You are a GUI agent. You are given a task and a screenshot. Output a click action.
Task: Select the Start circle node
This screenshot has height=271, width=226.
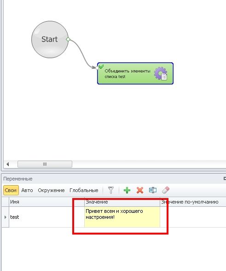[50, 39]
